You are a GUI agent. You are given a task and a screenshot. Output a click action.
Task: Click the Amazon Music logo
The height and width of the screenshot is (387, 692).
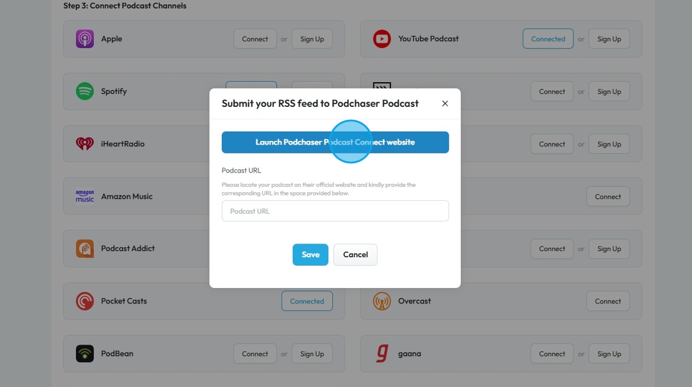pos(85,197)
